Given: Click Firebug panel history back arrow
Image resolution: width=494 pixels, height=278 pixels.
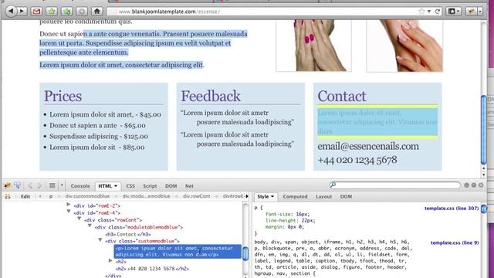Looking at the screenshot, I should click(x=30, y=185).
